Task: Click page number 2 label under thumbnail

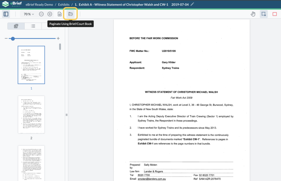Action: point(31,138)
